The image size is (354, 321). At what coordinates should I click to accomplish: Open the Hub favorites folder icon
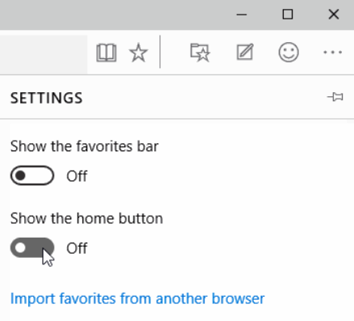pos(200,53)
